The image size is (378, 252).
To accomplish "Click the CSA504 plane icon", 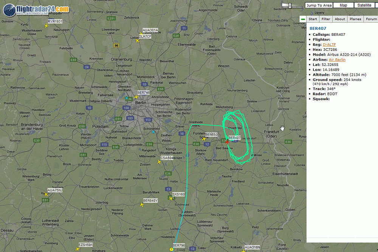I will [x=159, y=162].
